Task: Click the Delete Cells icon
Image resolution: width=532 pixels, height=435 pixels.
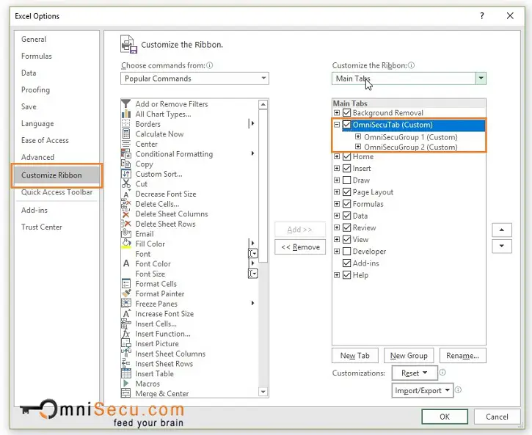Action: point(126,204)
